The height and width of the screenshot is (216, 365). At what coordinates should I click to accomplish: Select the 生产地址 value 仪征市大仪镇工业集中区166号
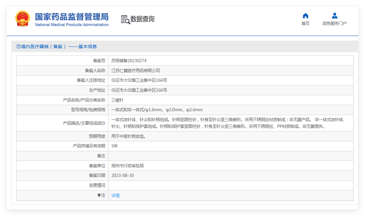[139, 90]
